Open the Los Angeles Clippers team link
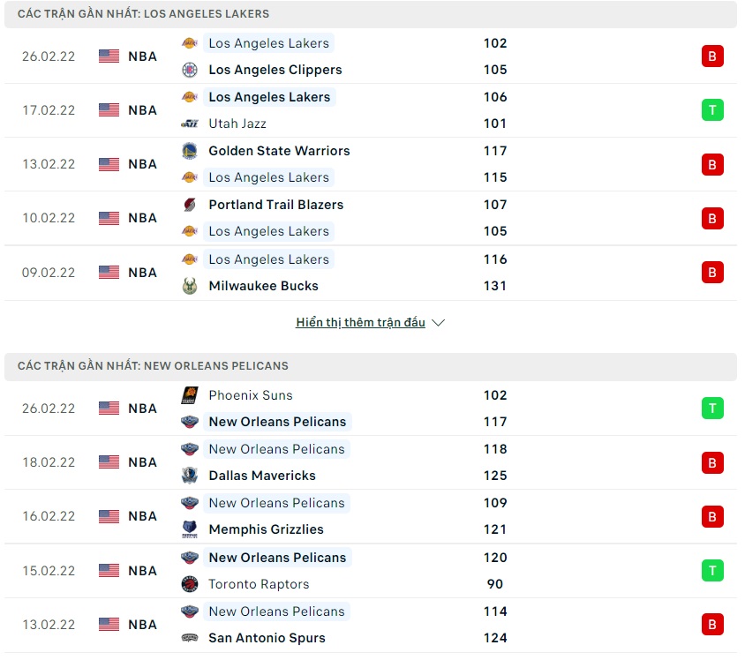Viewport: 745px width, 660px height. (x=275, y=70)
